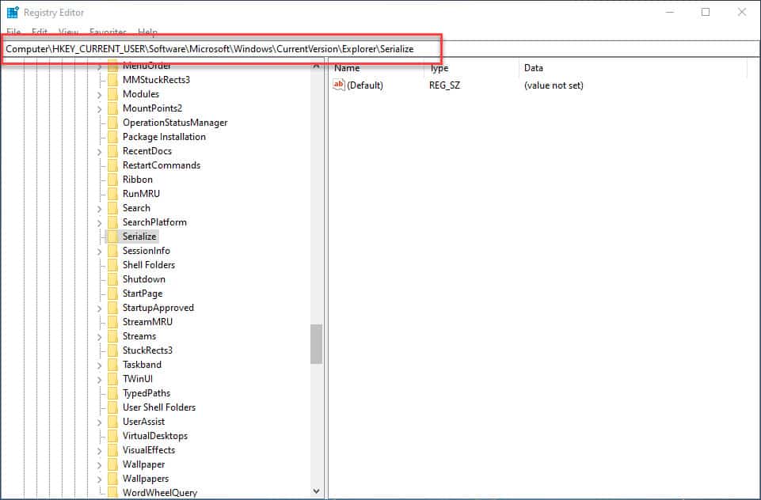Click the SearchPlatform folder icon
761x500 pixels.
(112, 222)
